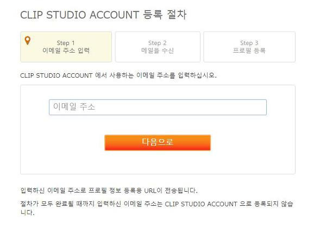Click the orange 다음으로 button

(158, 142)
